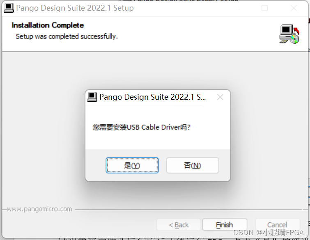Close the USB Cable Driver prompt dialog

[x=220, y=97]
